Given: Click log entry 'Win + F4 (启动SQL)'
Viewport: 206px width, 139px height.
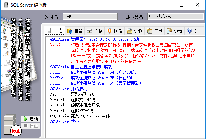Looking at the screenshot, I should click(x=117, y=72).
